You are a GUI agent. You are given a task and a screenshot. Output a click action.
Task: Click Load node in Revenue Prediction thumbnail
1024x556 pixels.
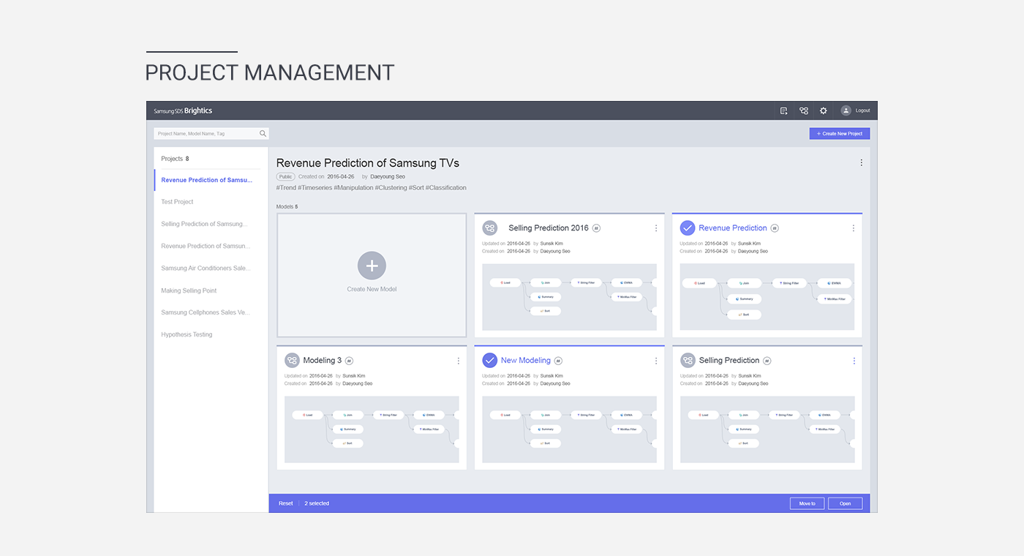click(699, 283)
